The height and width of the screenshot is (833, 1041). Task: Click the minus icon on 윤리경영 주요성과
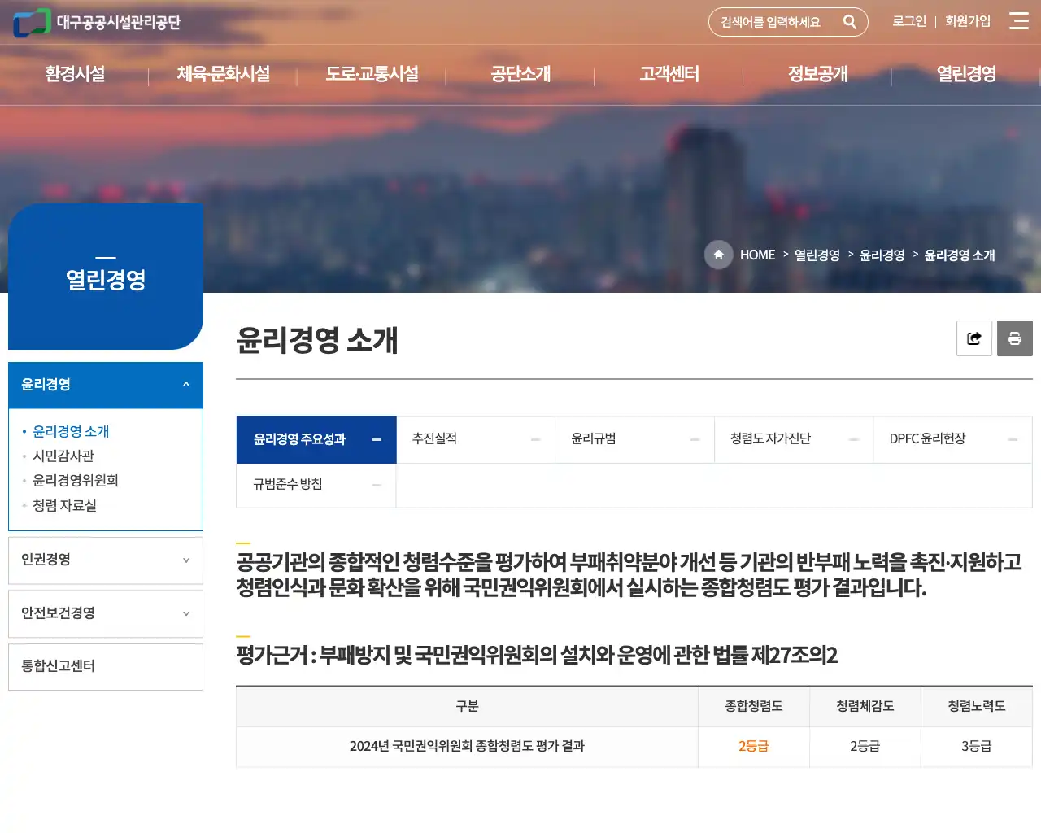click(x=376, y=439)
